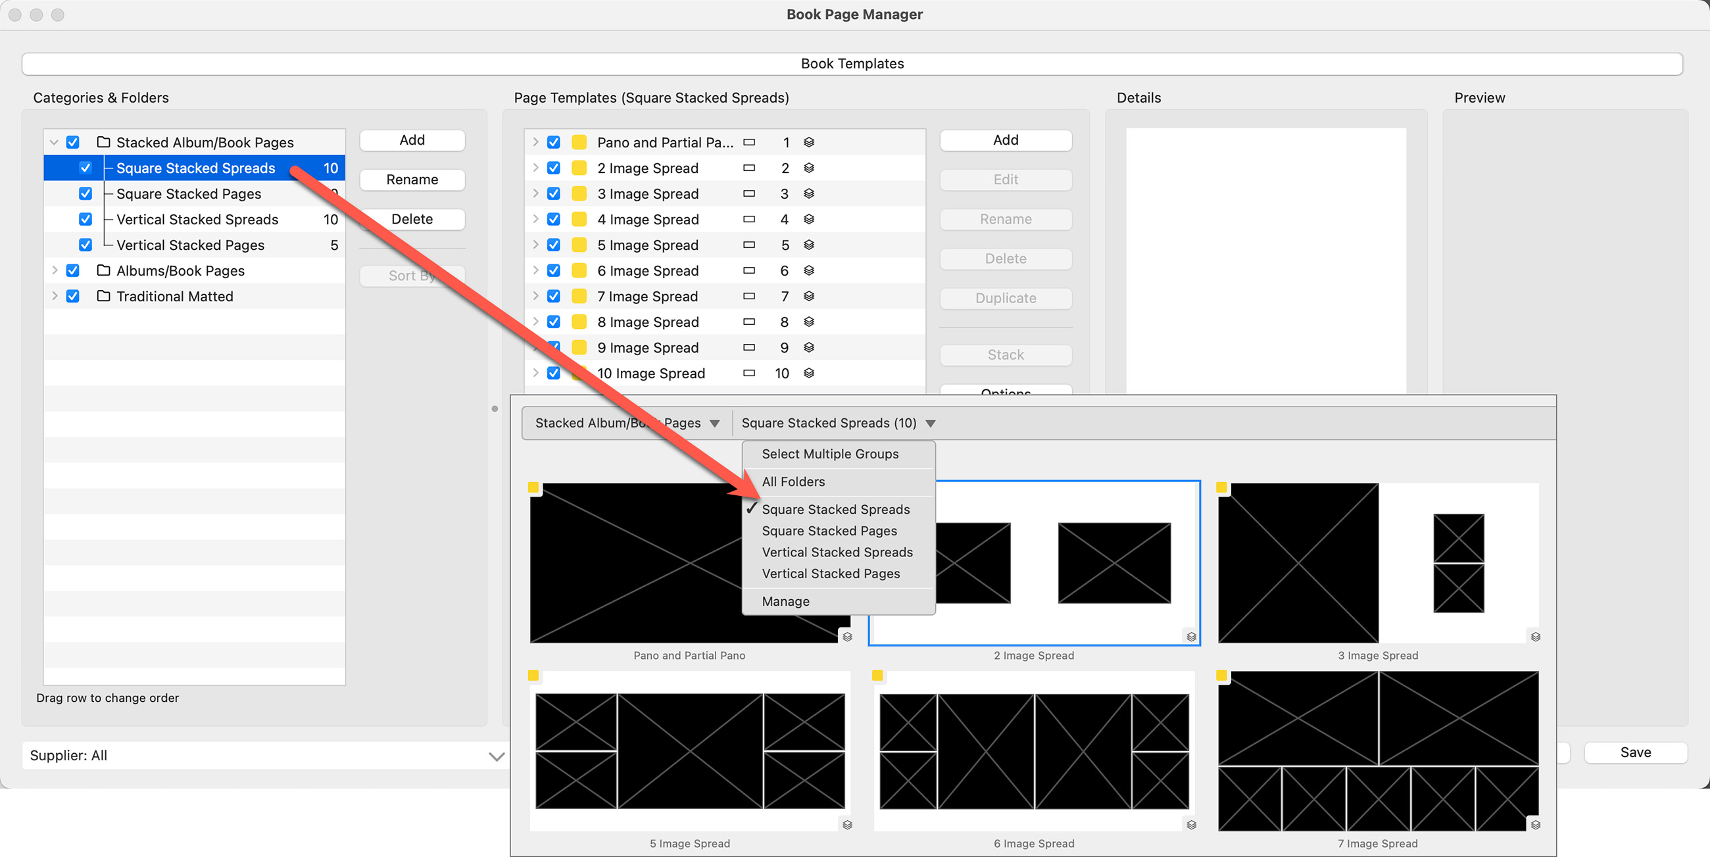Expand the Albums/Book Pages folder

(x=55, y=270)
